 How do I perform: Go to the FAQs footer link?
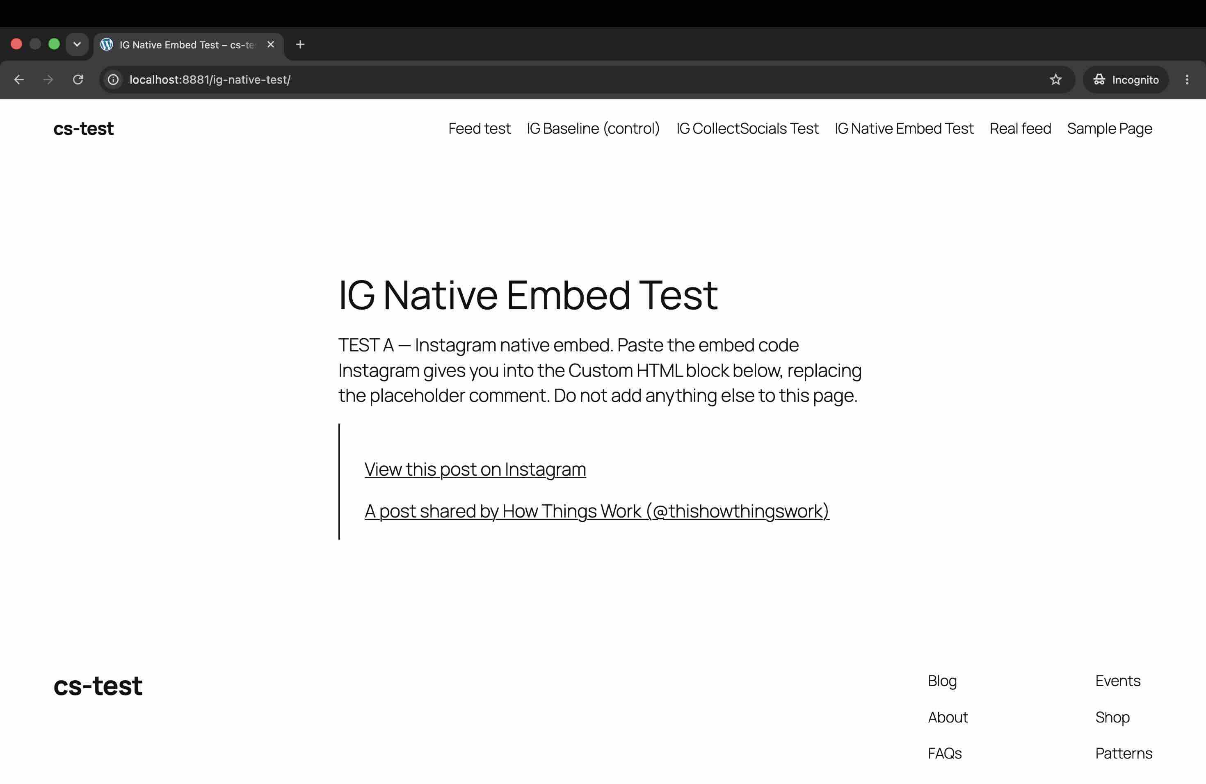point(945,754)
